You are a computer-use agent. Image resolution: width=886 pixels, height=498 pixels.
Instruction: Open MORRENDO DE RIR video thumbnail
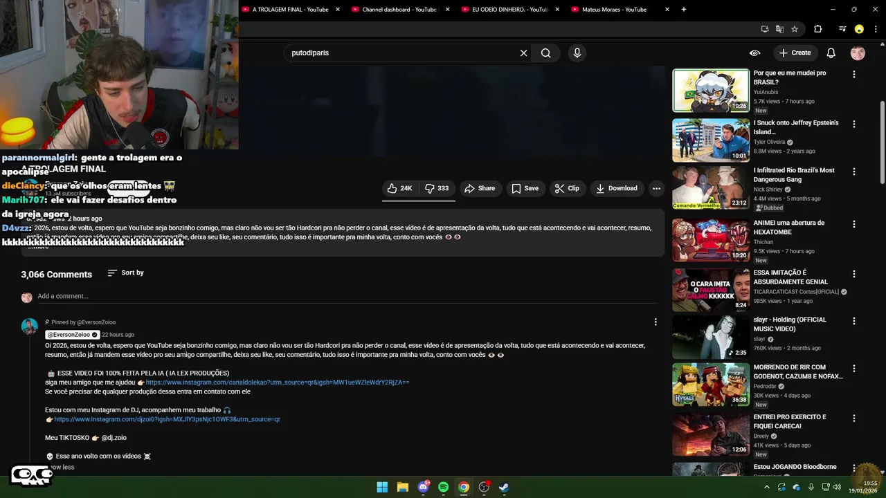[x=711, y=385]
